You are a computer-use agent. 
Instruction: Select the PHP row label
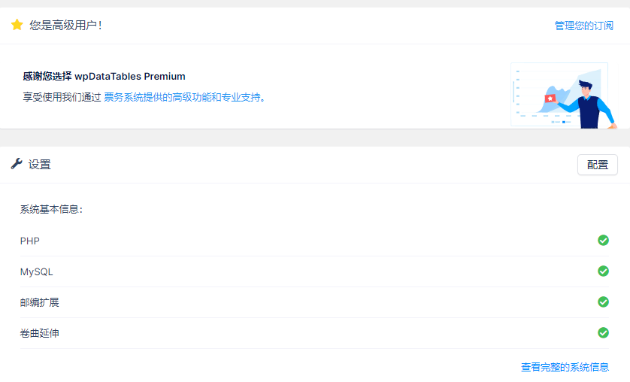(30, 241)
